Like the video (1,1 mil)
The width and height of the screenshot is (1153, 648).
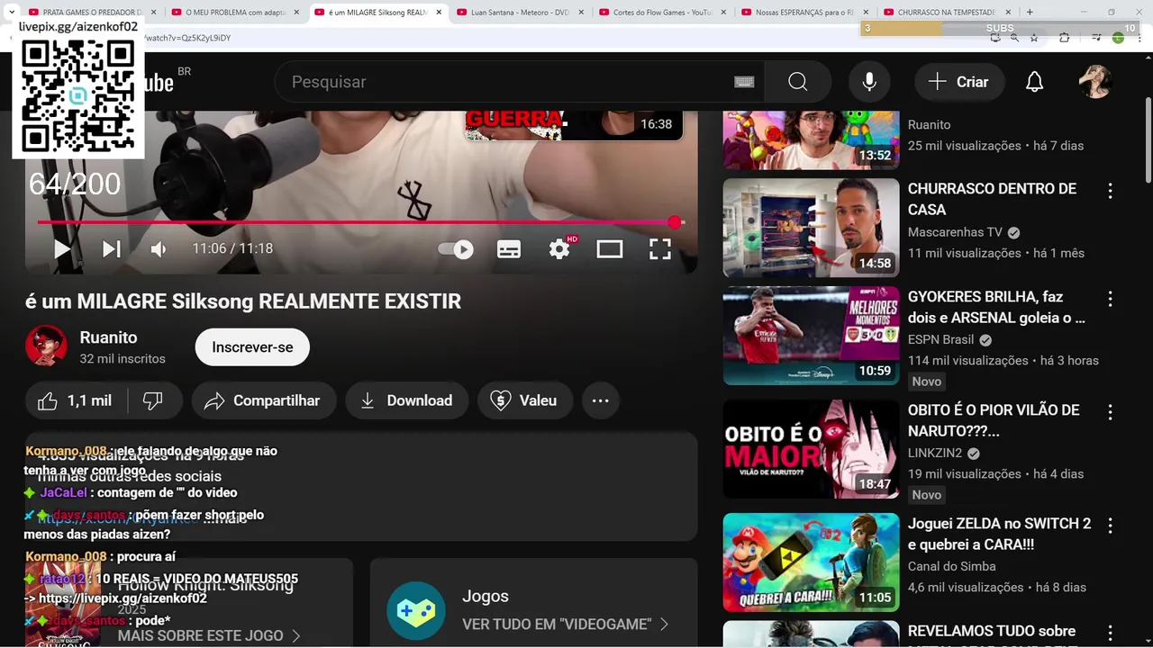pos(76,401)
